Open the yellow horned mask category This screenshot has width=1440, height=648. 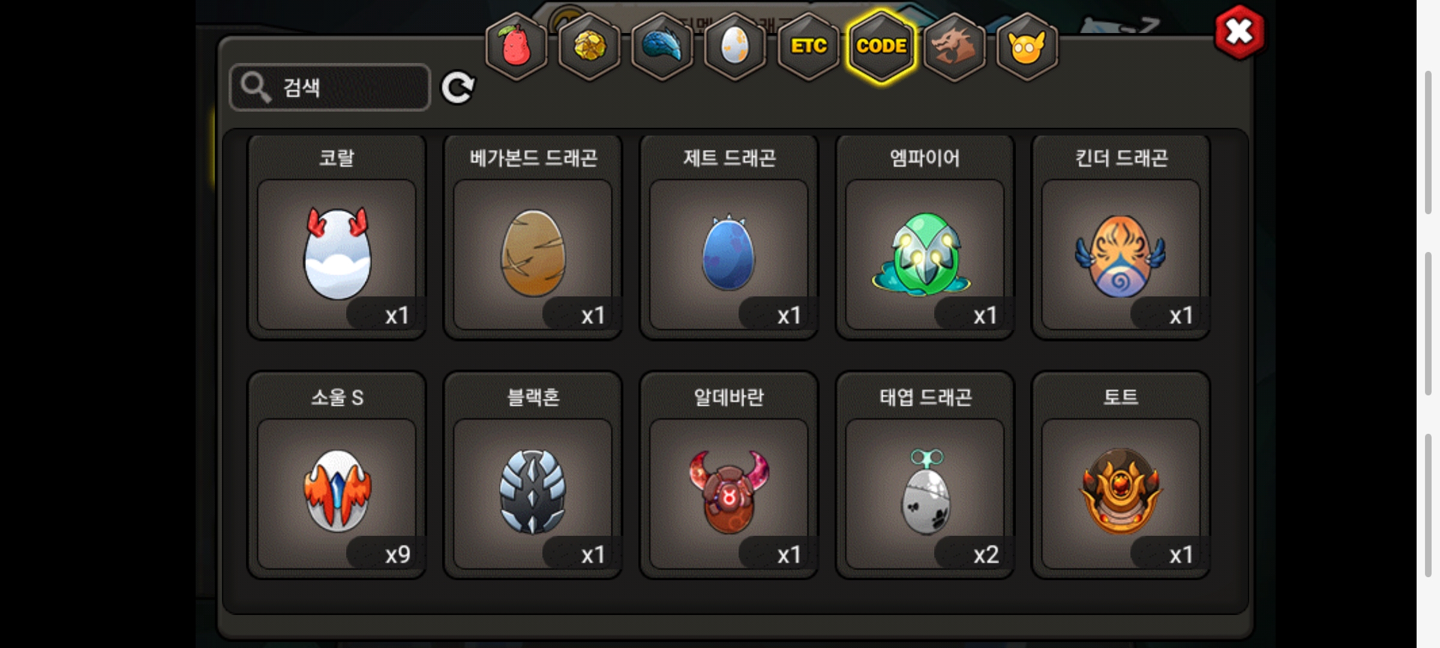[1027, 47]
